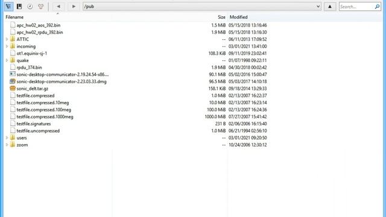386x217 pixels.
Task: Select file name testfile.signatures
Action: [34, 124]
